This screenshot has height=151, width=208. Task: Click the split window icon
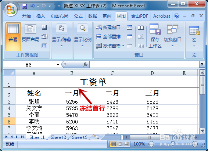click(129, 28)
